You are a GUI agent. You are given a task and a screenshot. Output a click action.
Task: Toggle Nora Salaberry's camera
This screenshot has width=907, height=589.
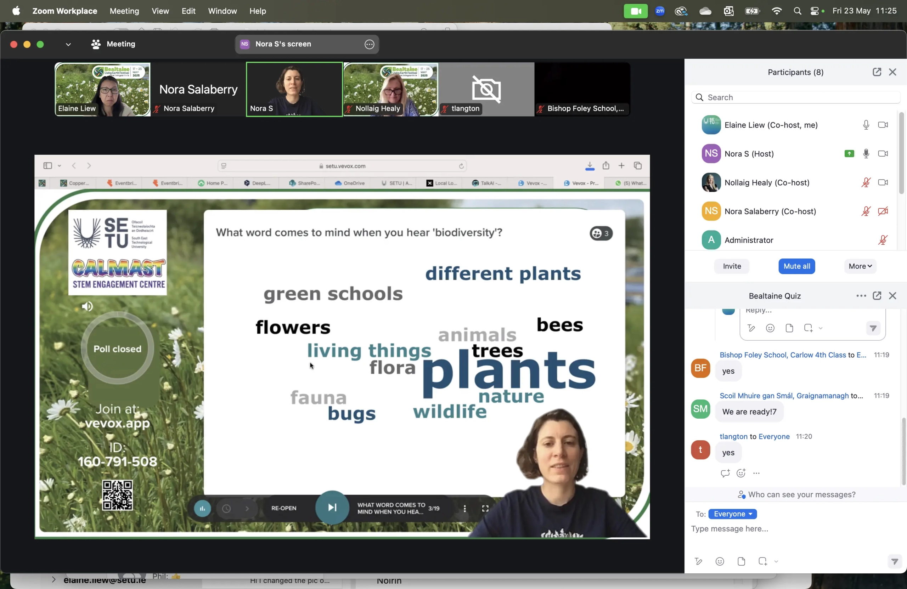click(883, 211)
